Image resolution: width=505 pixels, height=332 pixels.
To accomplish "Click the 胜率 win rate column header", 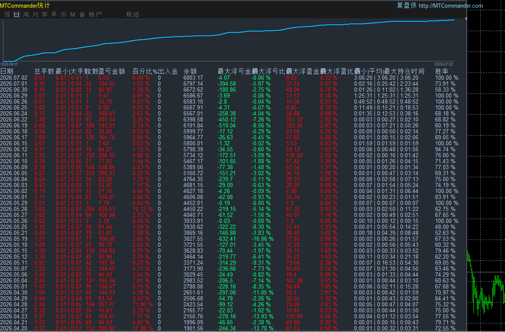I will coord(441,72).
